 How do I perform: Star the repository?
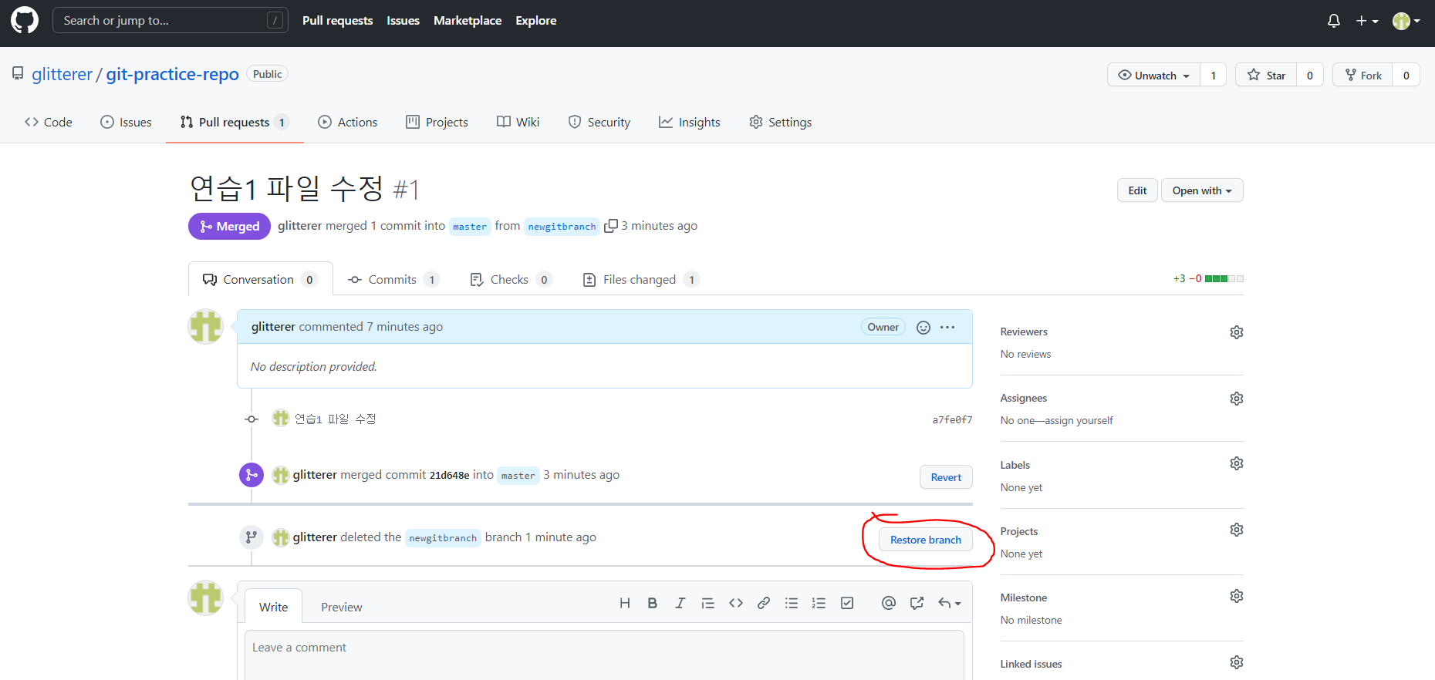pos(1266,75)
